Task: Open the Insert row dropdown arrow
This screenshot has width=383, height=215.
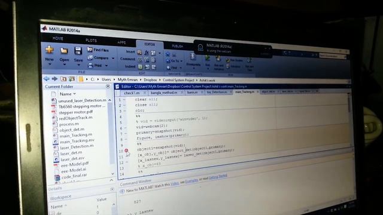Action: point(160,53)
